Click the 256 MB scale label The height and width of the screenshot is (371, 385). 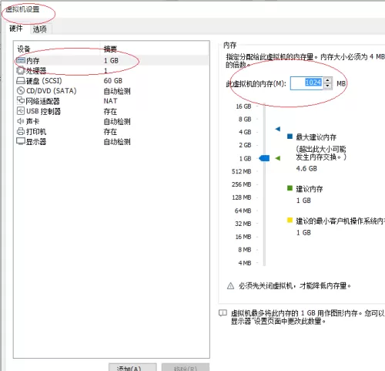point(241,184)
